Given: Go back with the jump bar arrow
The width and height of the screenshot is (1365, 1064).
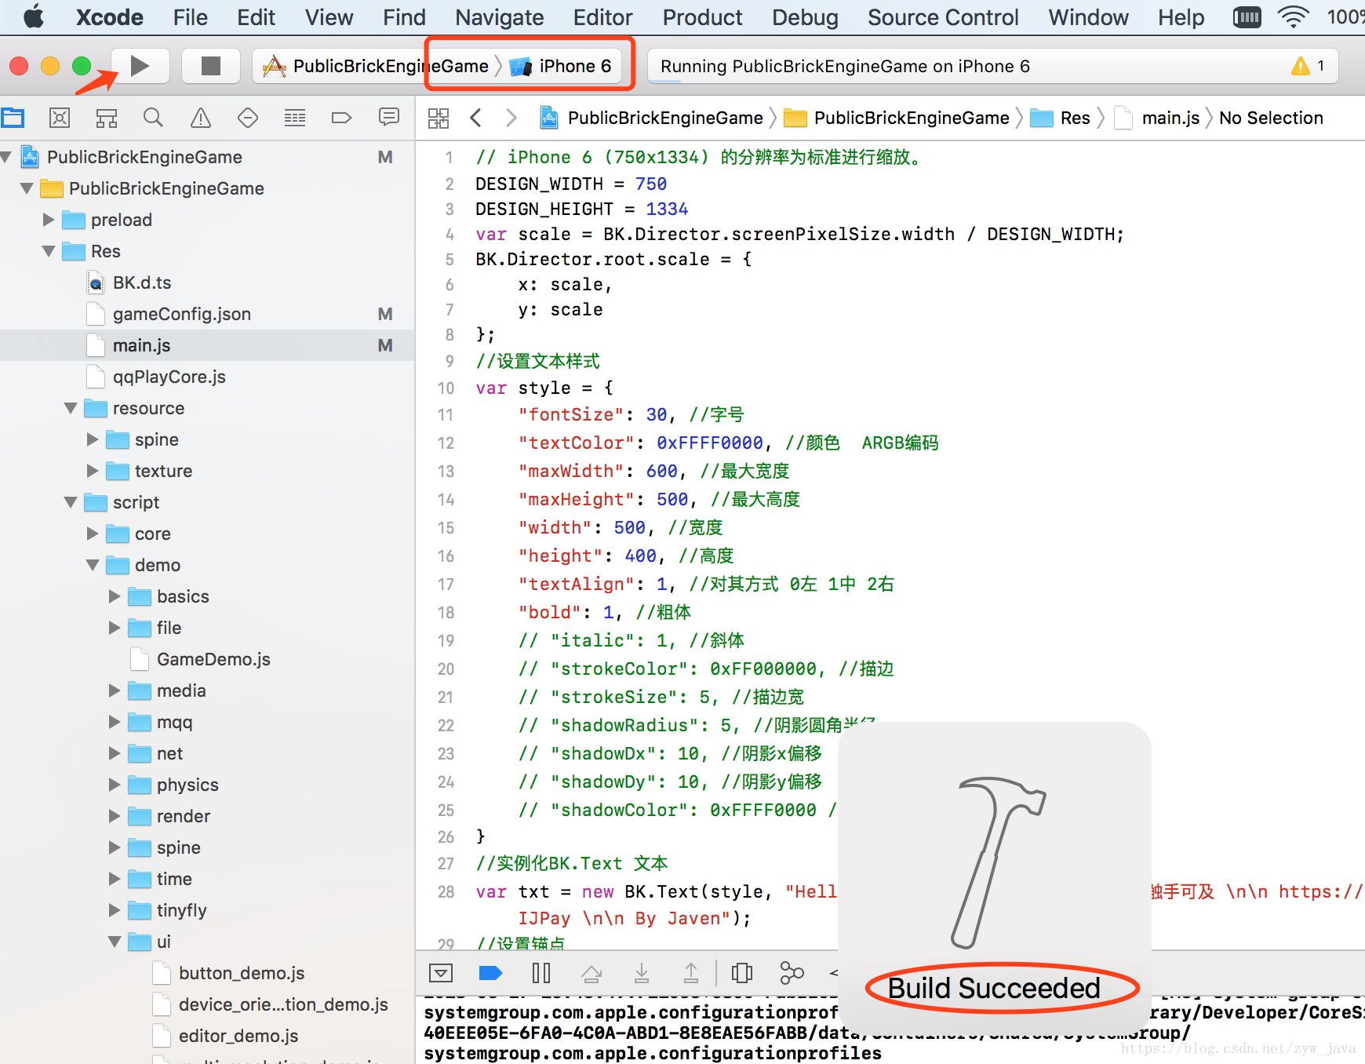Looking at the screenshot, I should [475, 118].
